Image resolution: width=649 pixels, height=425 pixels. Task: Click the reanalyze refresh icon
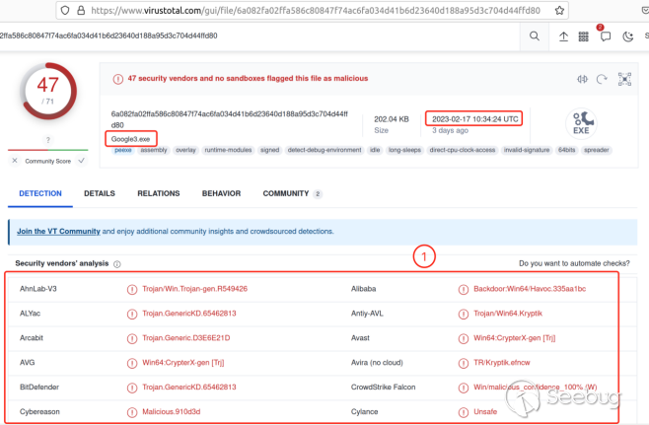[602, 79]
